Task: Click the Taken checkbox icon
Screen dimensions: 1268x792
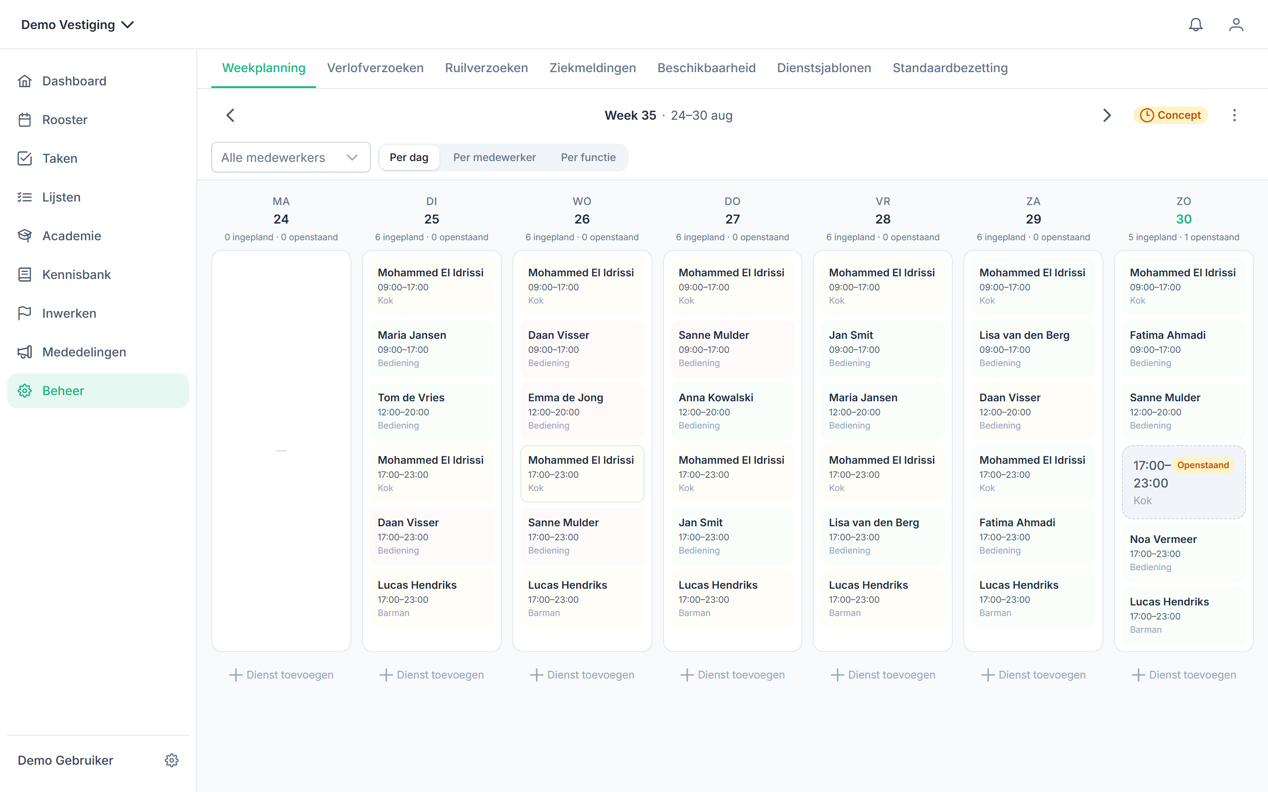Action: click(x=25, y=159)
